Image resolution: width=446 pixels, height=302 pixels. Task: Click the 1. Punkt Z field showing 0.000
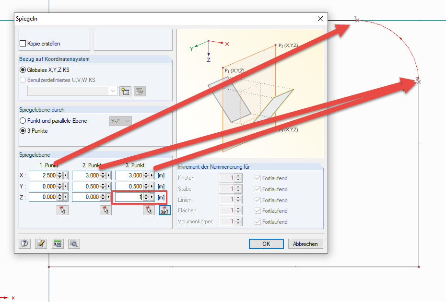point(43,197)
